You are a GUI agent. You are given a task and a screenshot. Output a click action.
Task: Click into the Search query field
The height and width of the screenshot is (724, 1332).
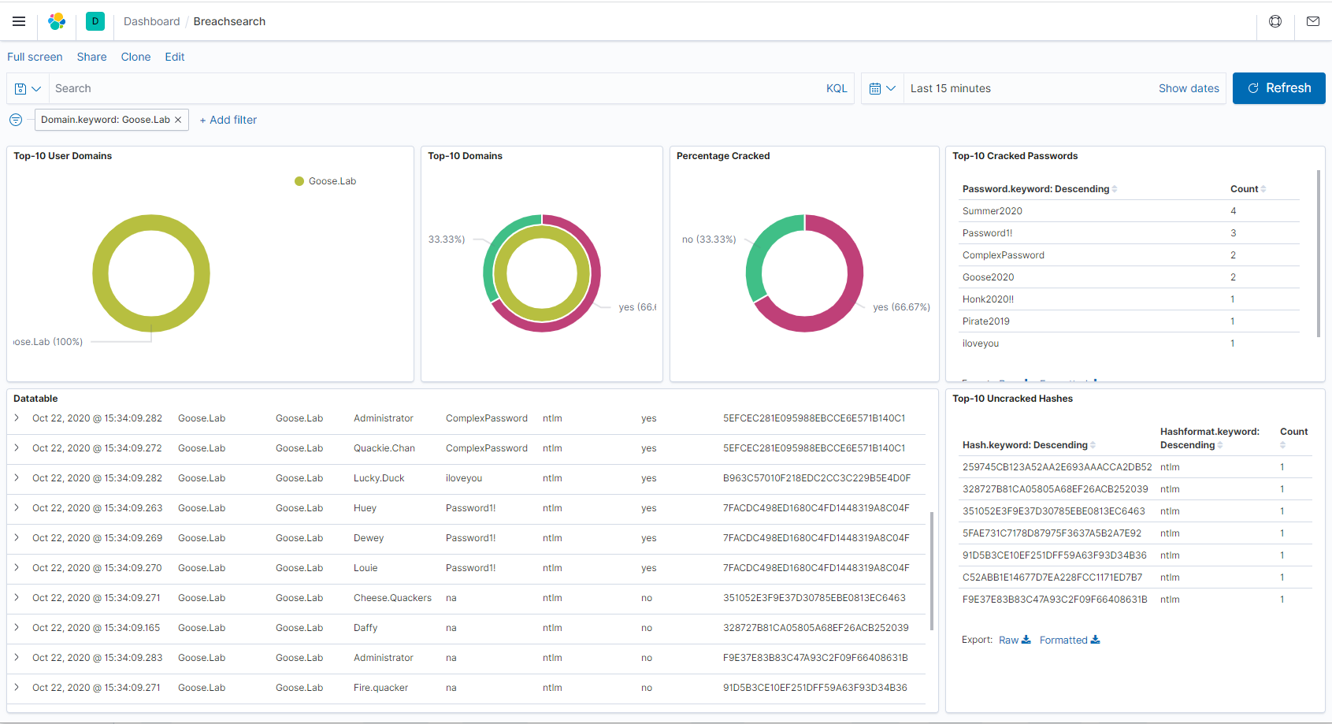pyautogui.click(x=433, y=88)
